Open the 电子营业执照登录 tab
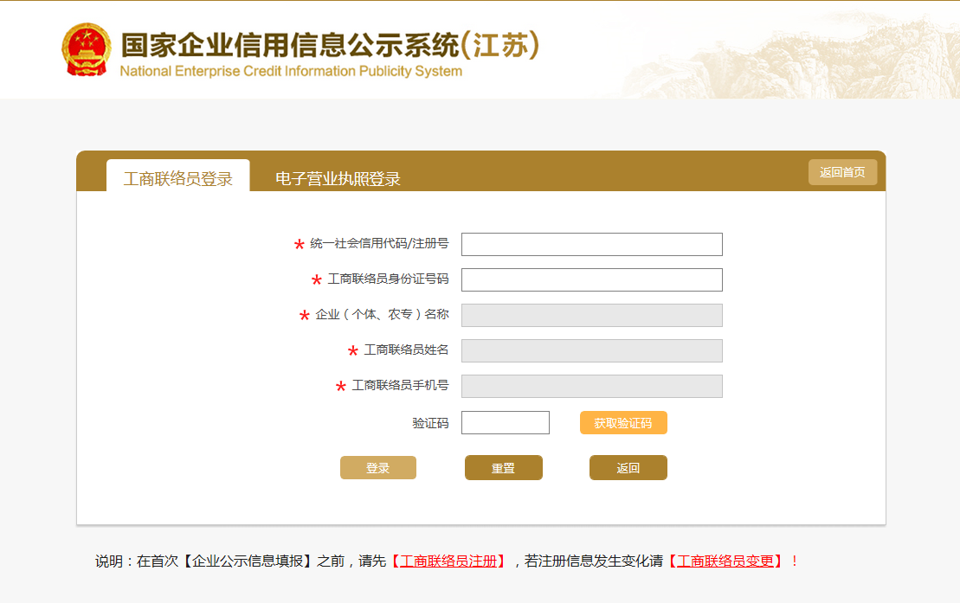The image size is (960, 603). (x=338, y=179)
